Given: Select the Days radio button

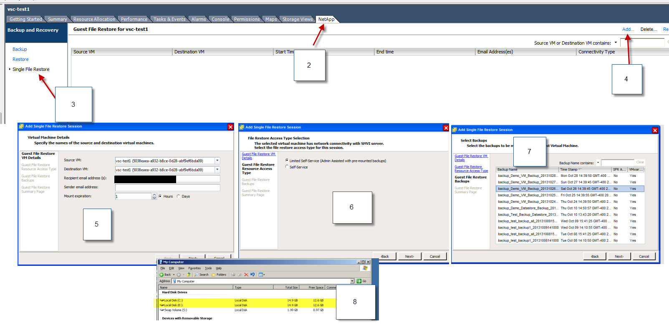Looking at the screenshot, I should coord(179,197).
